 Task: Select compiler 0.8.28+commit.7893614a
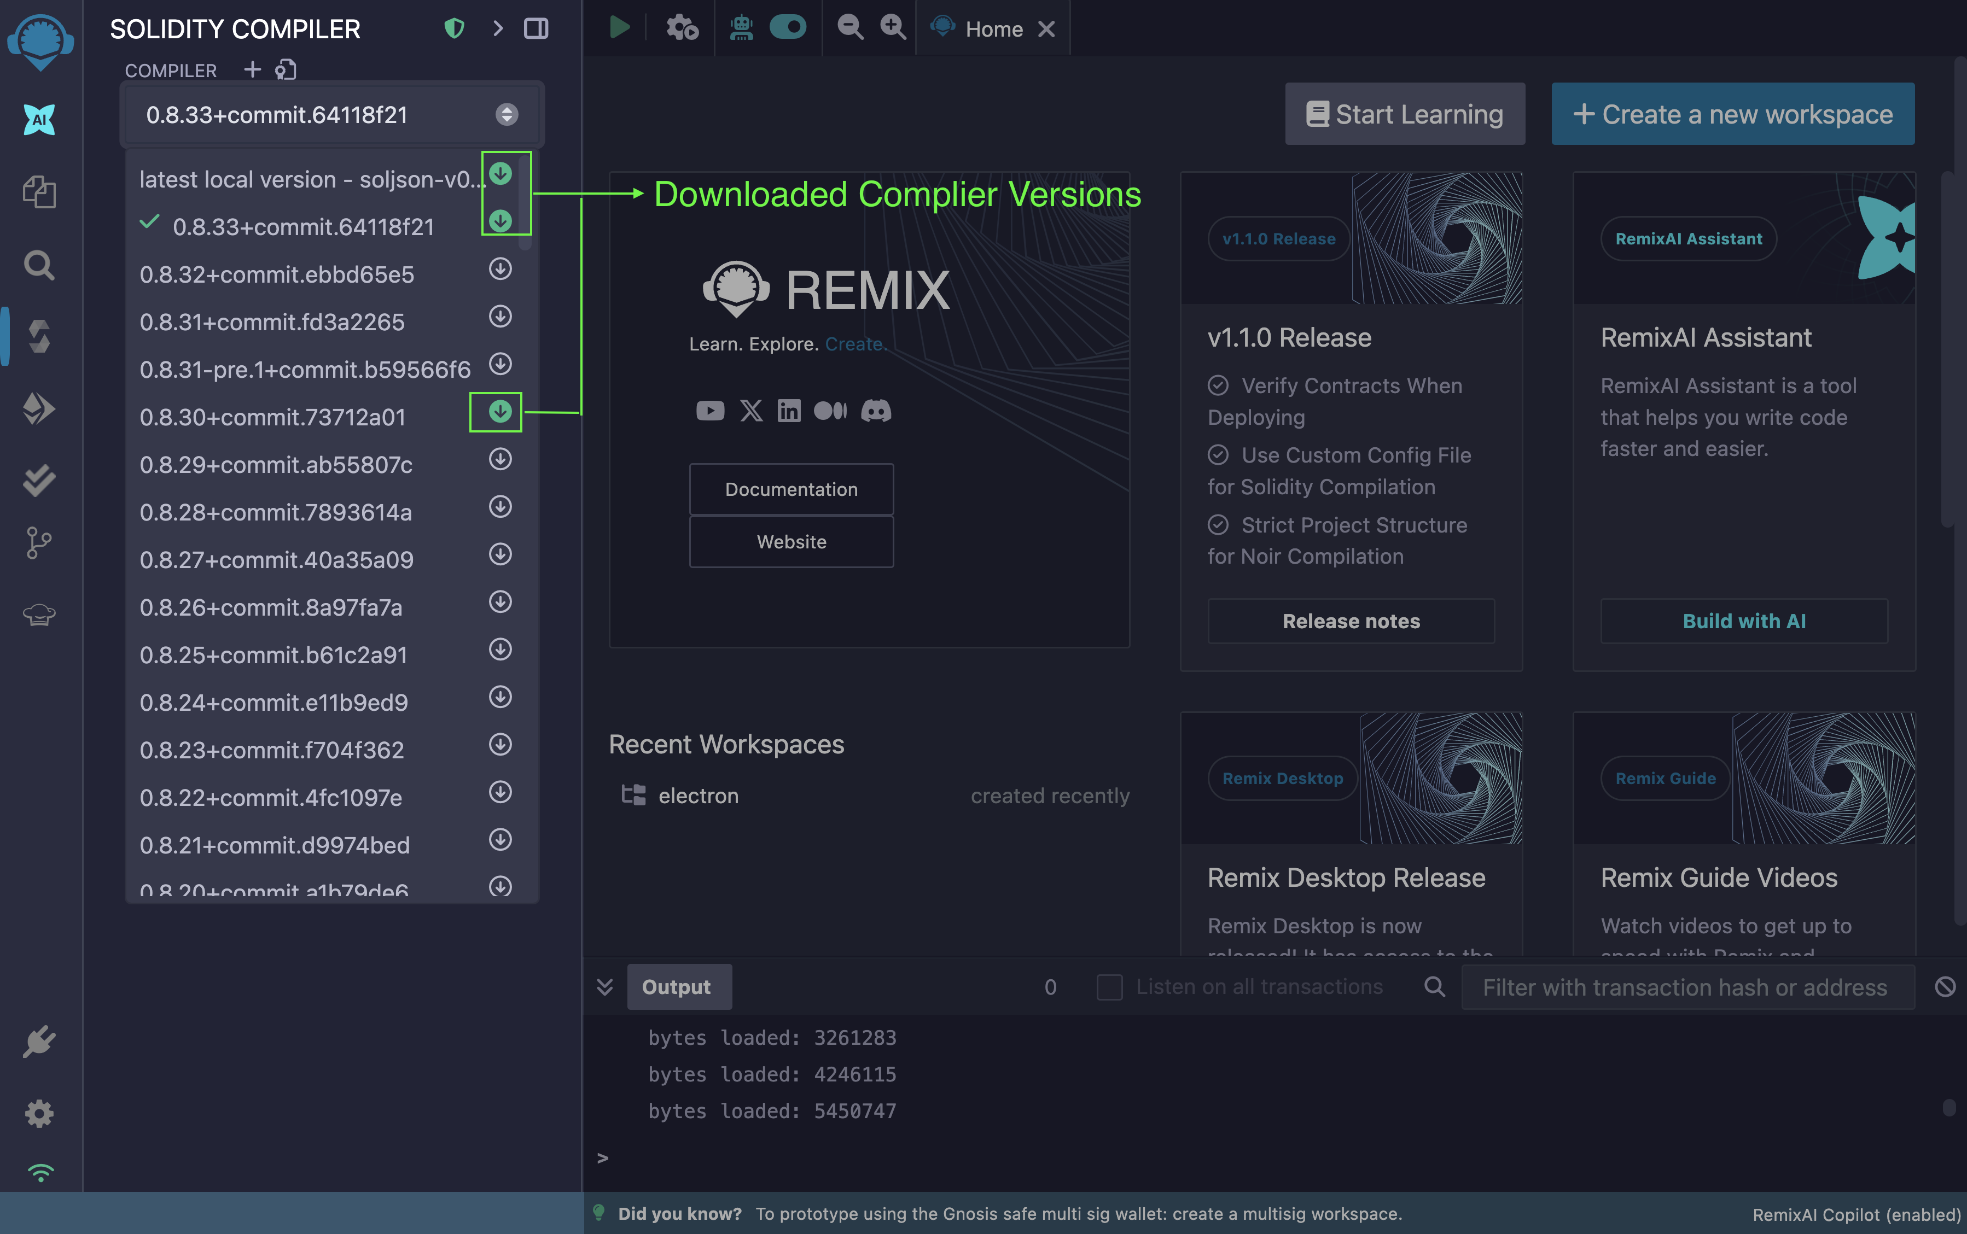tap(276, 512)
